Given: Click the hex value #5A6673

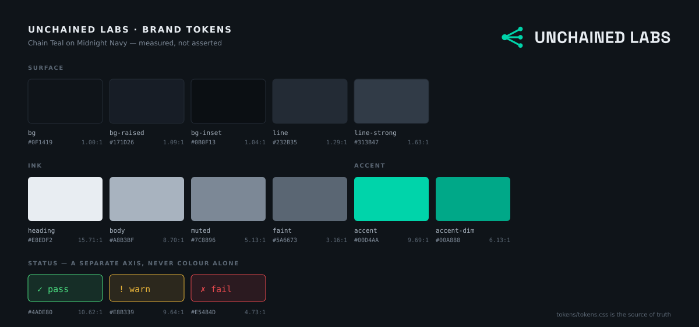Looking at the screenshot, I should [285, 240].
